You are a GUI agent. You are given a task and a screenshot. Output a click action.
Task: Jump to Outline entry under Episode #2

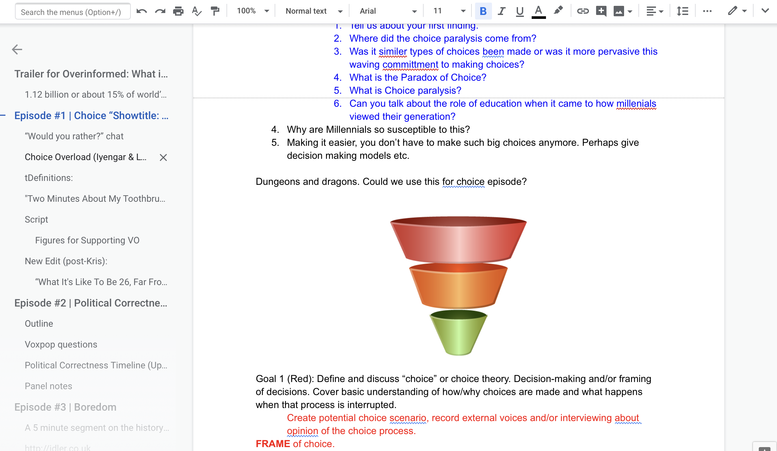click(x=39, y=323)
